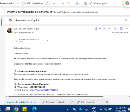Open the wa.me/593989762202 link
This screenshot has width=130, height=112.
point(44,90)
